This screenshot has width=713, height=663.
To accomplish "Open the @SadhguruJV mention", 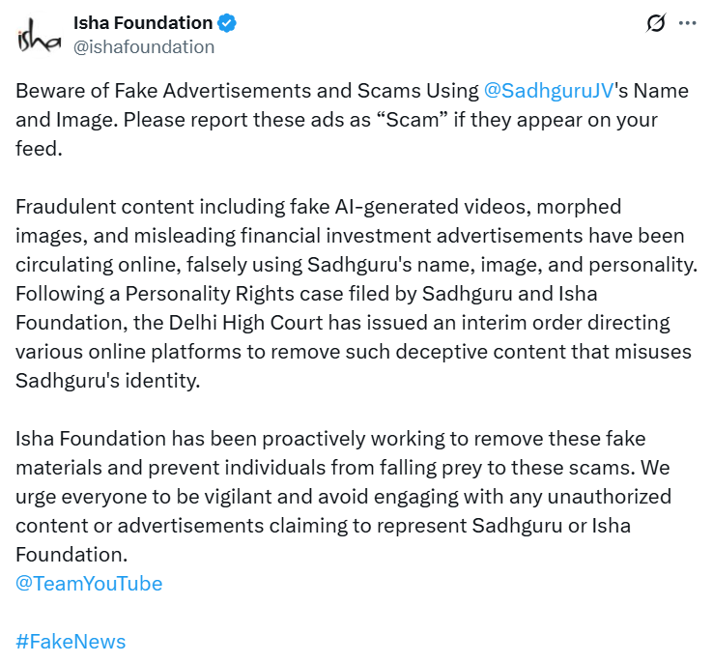I will pyautogui.click(x=550, y=91).
